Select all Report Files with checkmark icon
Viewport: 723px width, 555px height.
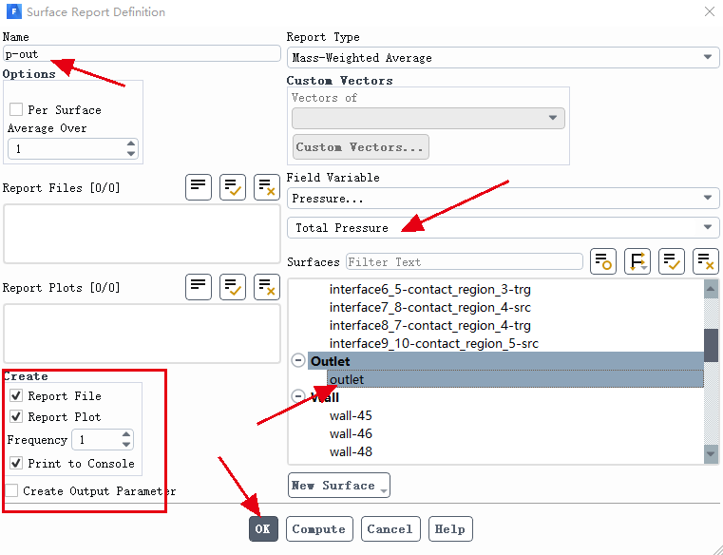[x=233, y=187]
